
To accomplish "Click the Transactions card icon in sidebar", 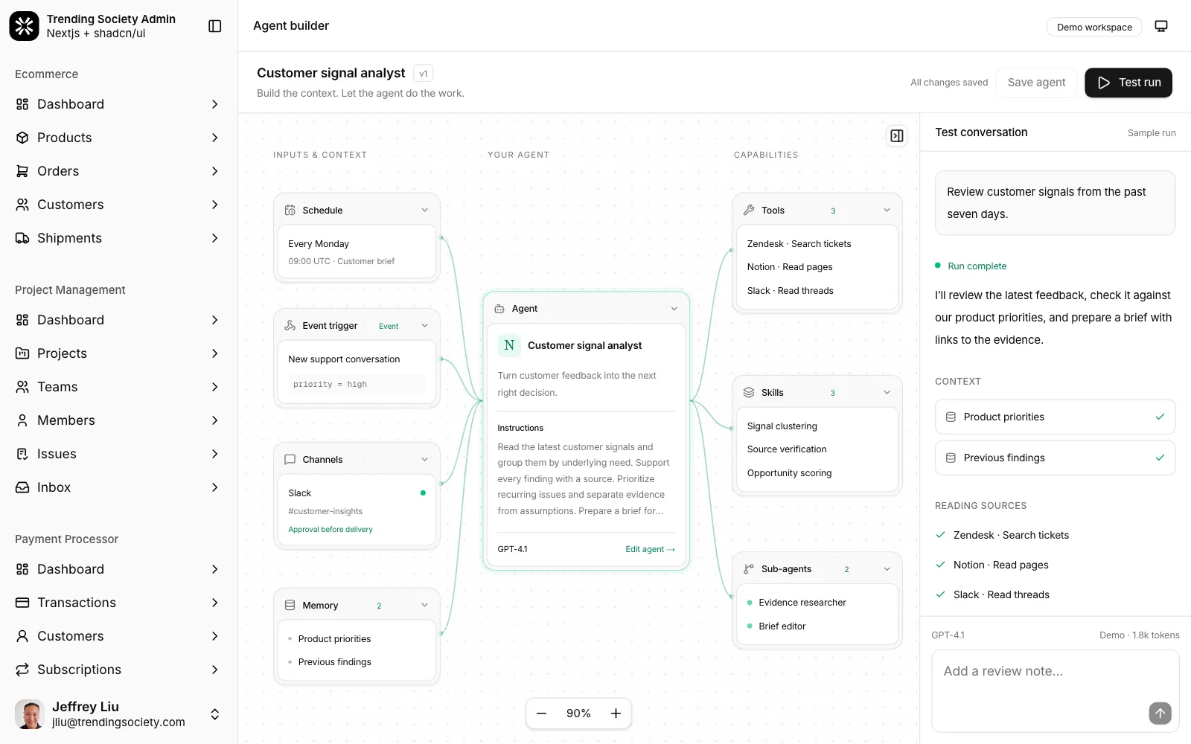I will 22,603.
